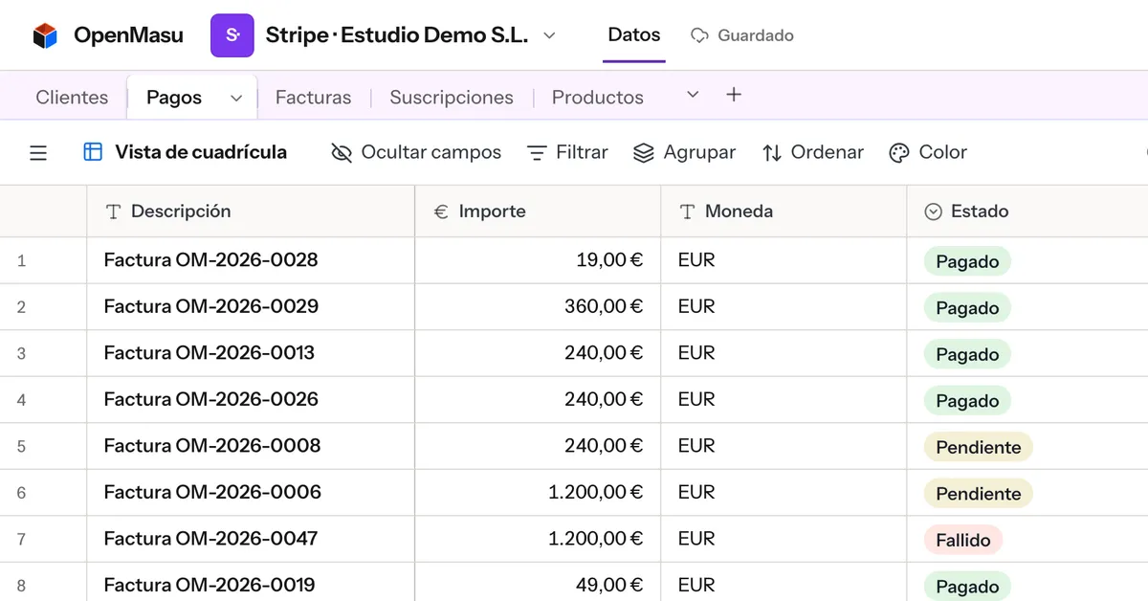This screenshot has width=1148, height=601.
Task: Click the EUR cell in row 1
Action: 784,260
